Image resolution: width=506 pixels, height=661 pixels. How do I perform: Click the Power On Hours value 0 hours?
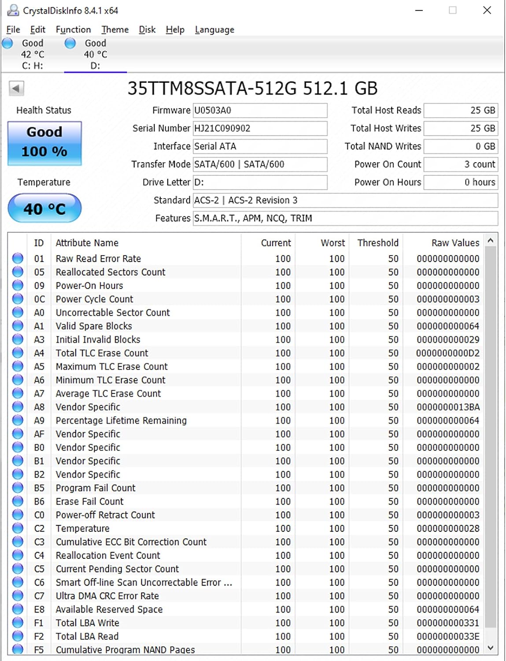[x=461, y=182]
